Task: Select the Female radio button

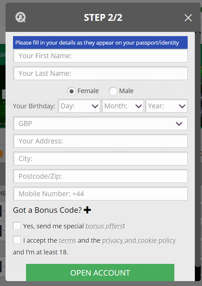Action: [72, 91]
